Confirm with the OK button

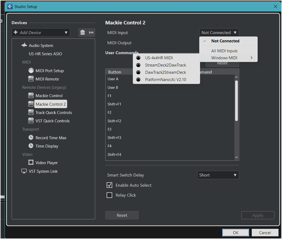pos(236,233)
